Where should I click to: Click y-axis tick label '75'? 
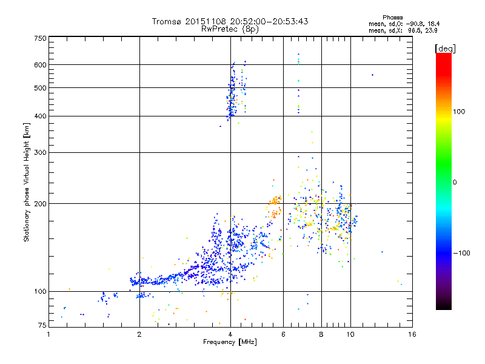click(42, 325)
